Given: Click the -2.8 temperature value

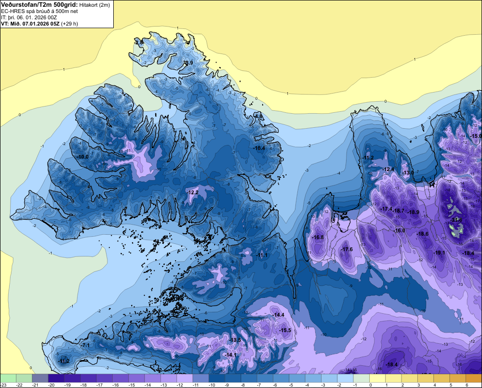Looking at the screenshot, I should pos(139,43).
